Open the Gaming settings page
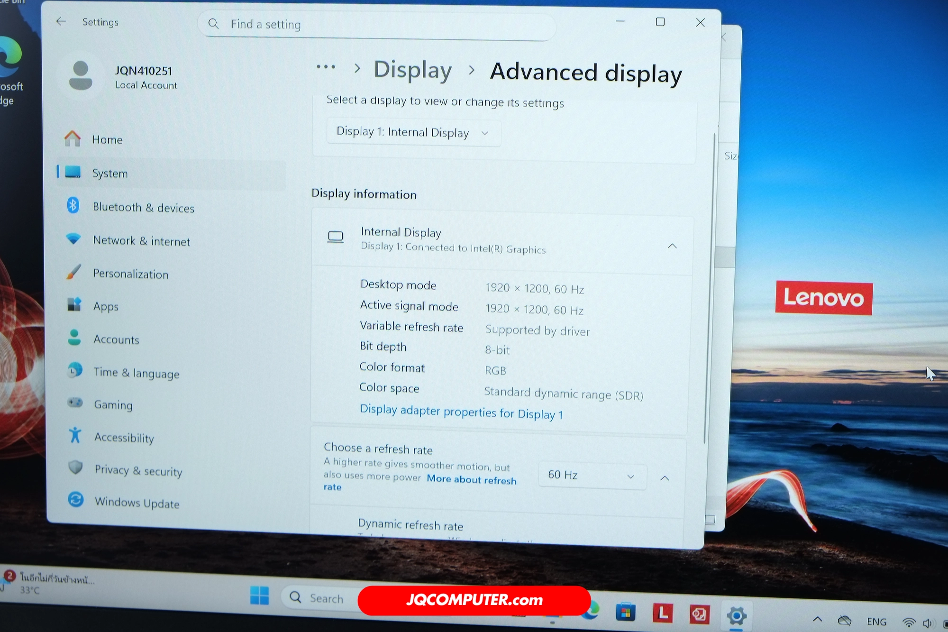The height and width of the screenshot is (632, 948). tap(113, 404)
